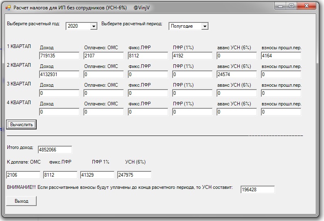
Task: Close the tax calculator window
Action: coord(307,6)
